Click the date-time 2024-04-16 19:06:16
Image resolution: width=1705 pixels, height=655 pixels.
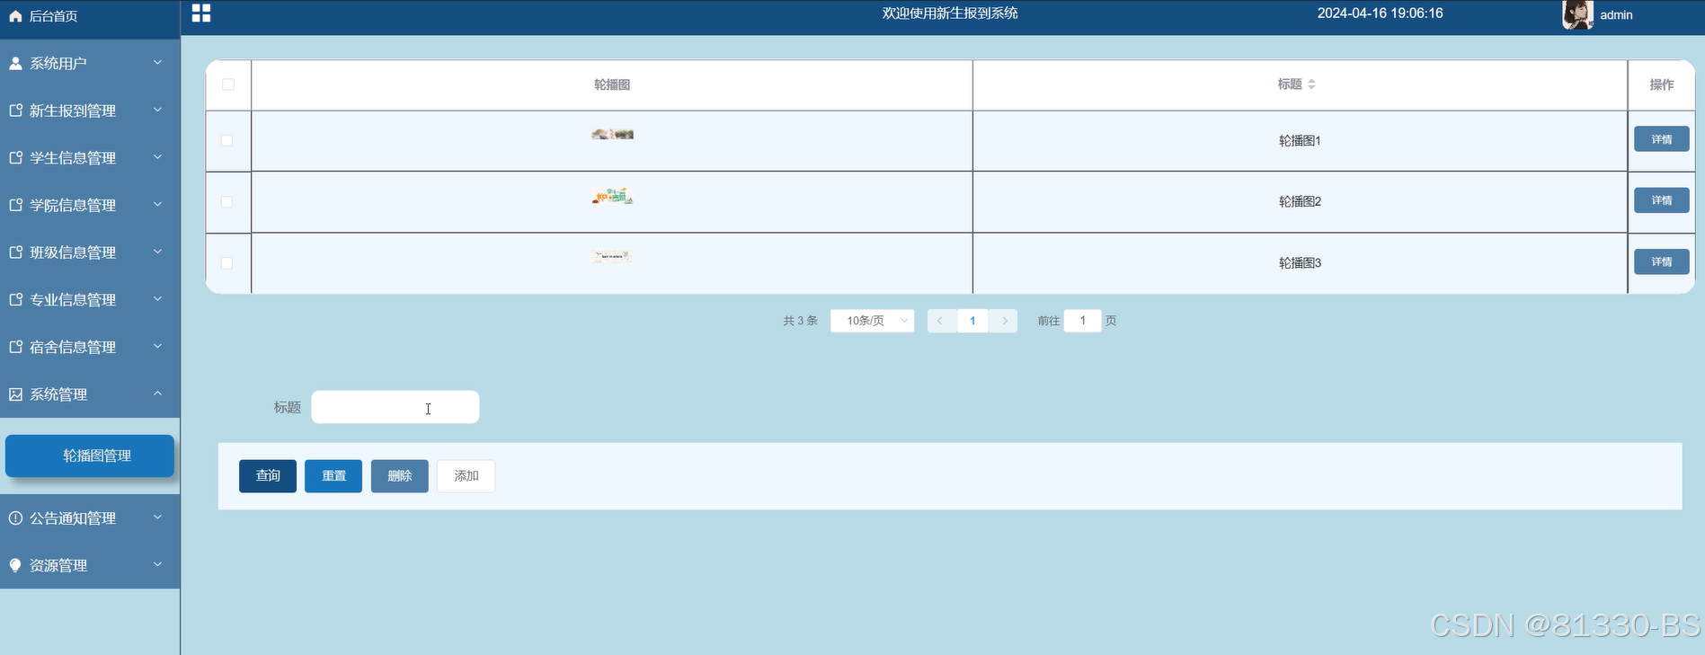pos(1380,13)
